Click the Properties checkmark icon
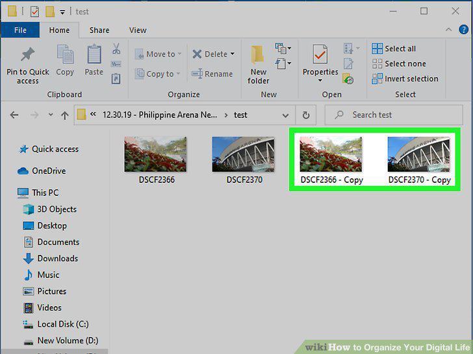Viewport: 473px width, 354px height. (320, 54)
